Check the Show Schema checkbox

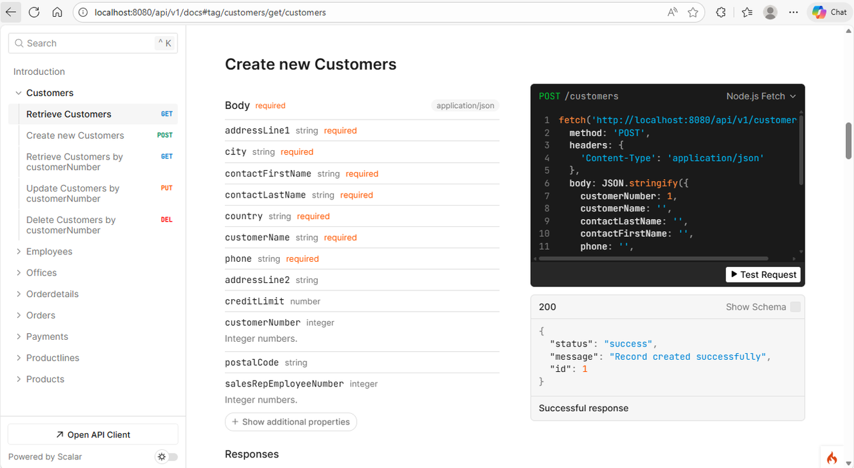795,307
